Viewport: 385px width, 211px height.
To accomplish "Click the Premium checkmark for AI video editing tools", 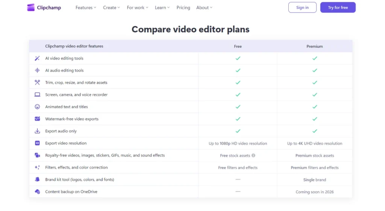I will (x=315, y=58).
